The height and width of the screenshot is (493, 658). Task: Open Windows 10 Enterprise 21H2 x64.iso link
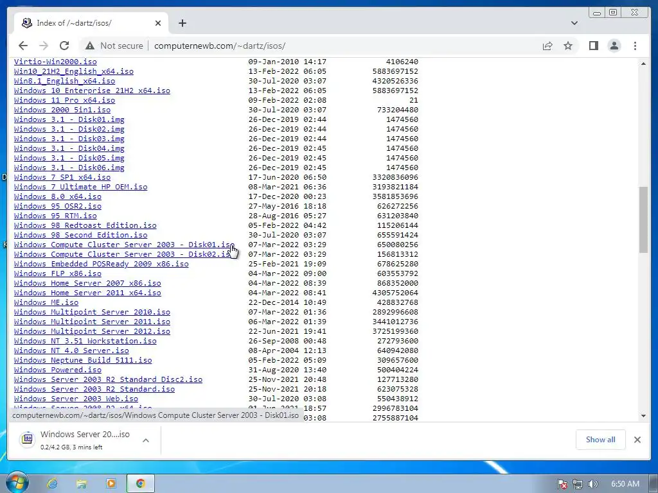pos(92,91)
